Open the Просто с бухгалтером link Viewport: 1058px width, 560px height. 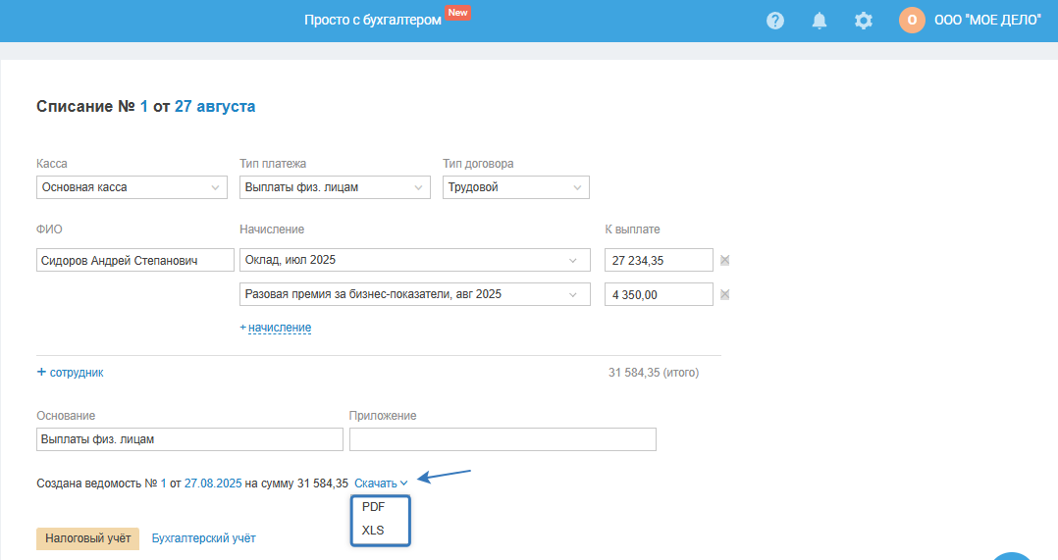(x=372, y=20)
